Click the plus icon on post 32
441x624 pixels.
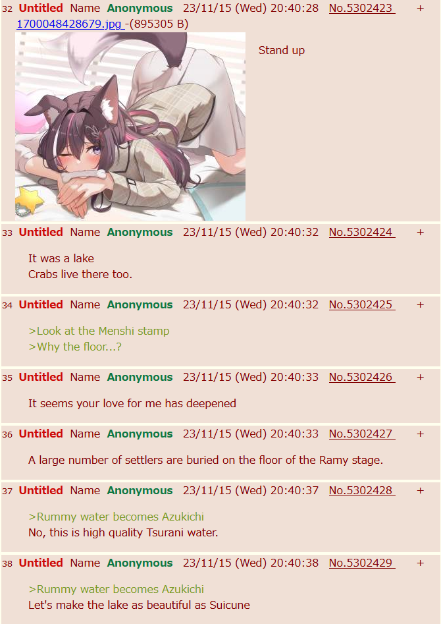421,9
